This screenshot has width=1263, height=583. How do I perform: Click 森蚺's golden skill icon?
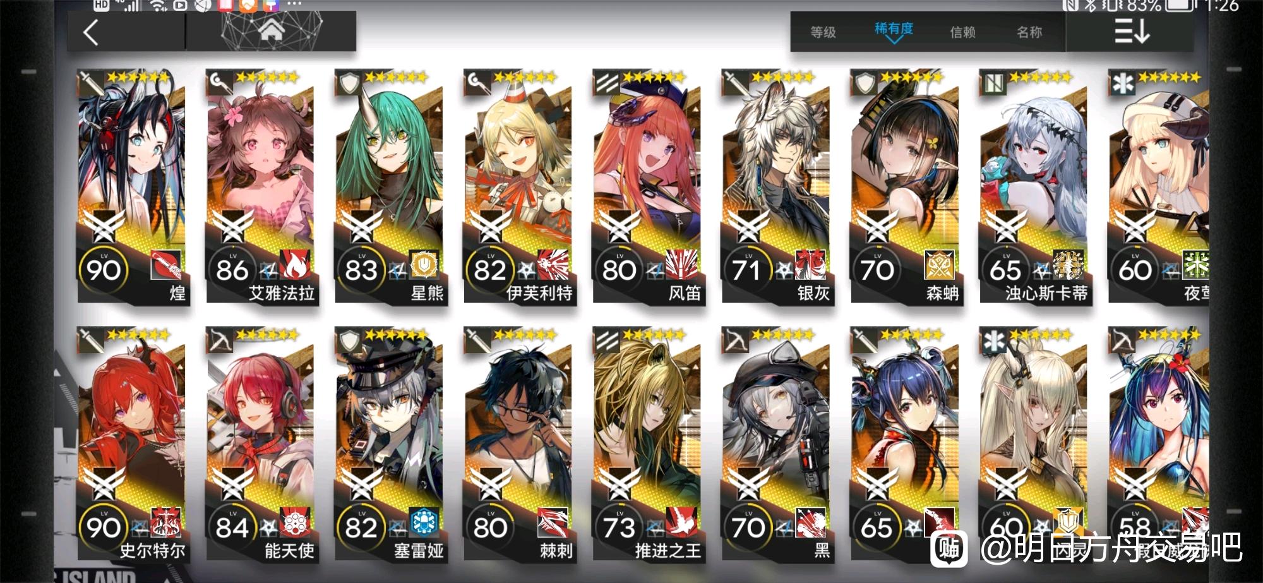pyautogui.click(x=940, y=265)
